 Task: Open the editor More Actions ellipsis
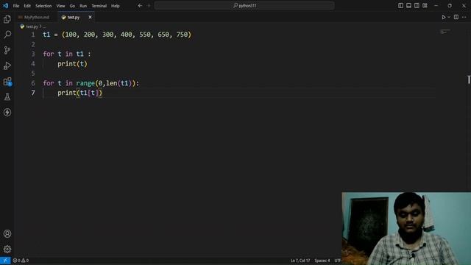(x=464, y=17)
